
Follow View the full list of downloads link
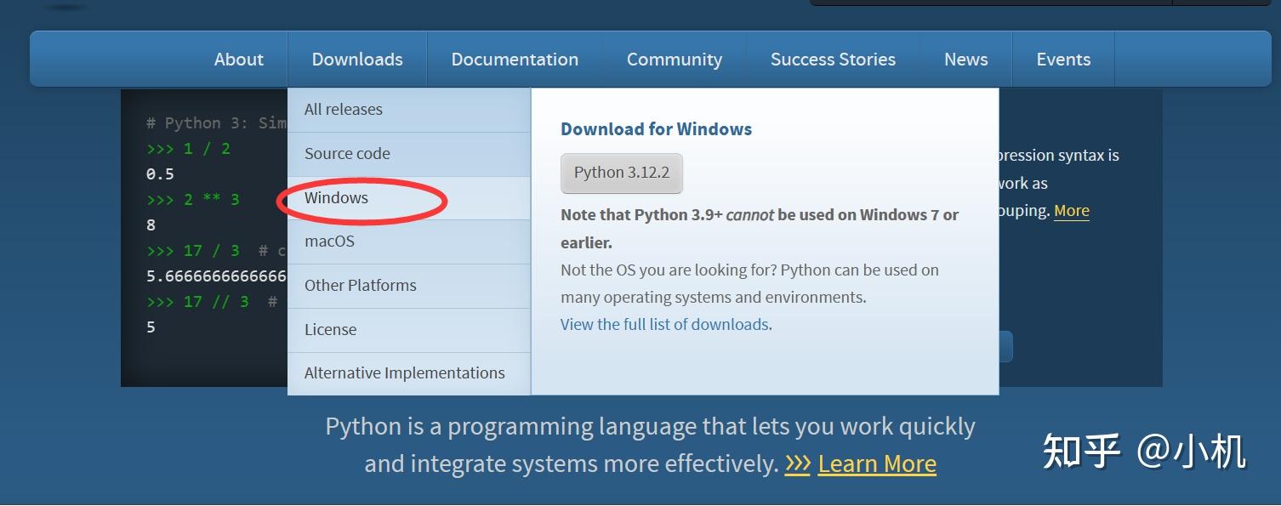[665, 325]
